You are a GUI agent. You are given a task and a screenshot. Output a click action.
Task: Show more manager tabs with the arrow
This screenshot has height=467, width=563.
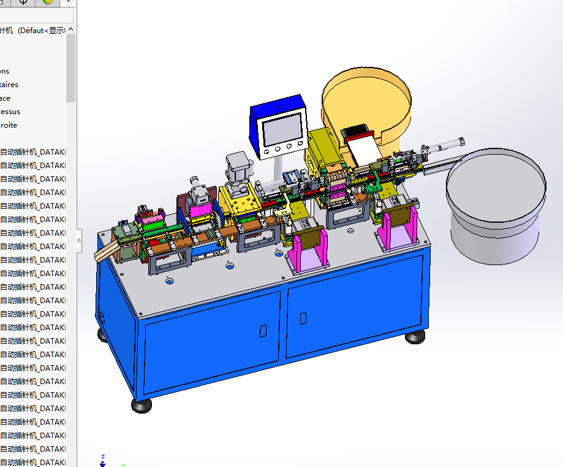point(68,2)
